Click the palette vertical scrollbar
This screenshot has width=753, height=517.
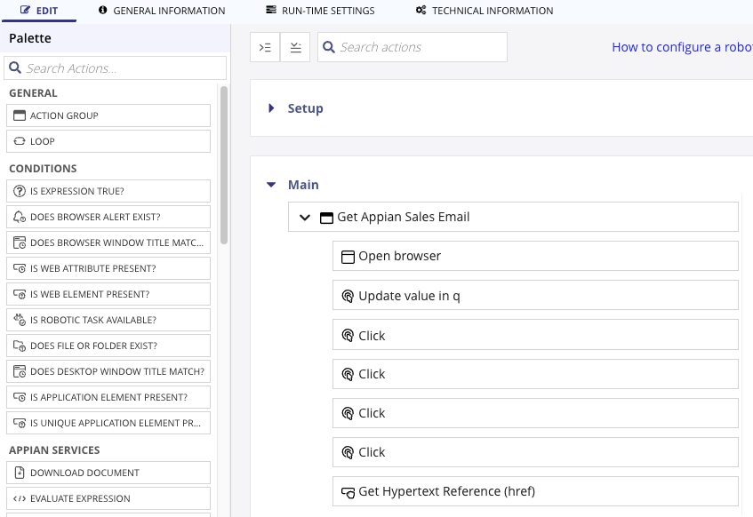224,164
